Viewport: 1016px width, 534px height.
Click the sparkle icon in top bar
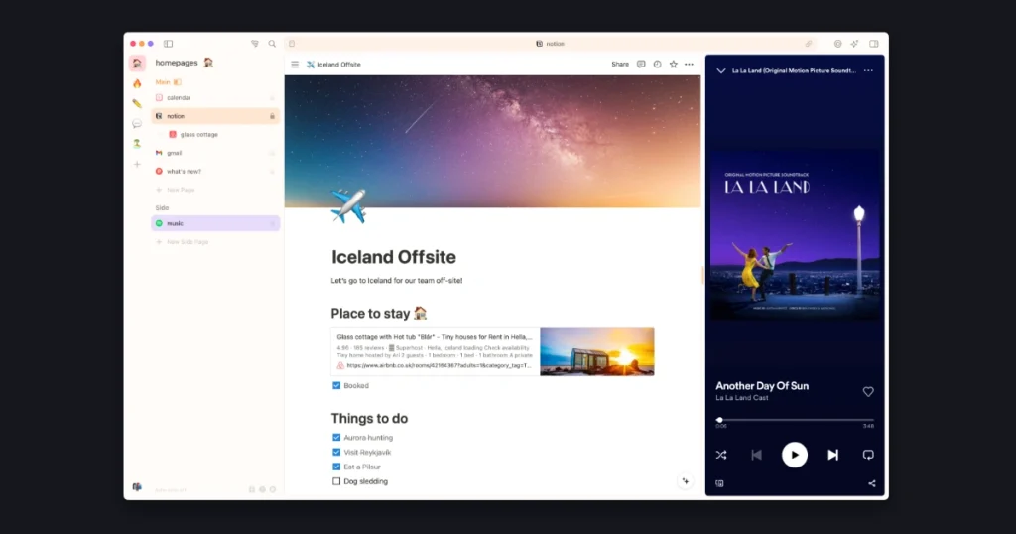click(854, 44)
